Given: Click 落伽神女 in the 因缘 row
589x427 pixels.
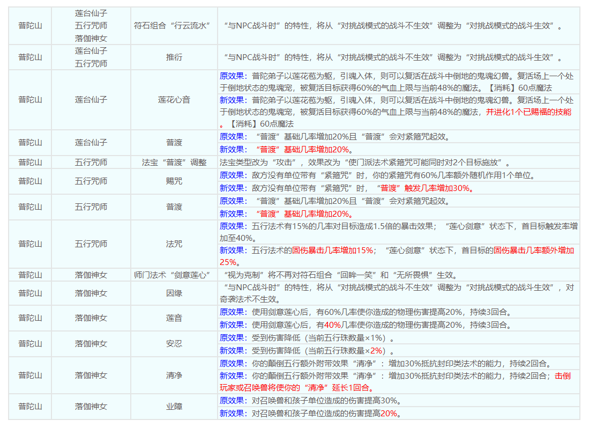Looking at the screenshot, I should pyautogui.click(x=91, y=293).
